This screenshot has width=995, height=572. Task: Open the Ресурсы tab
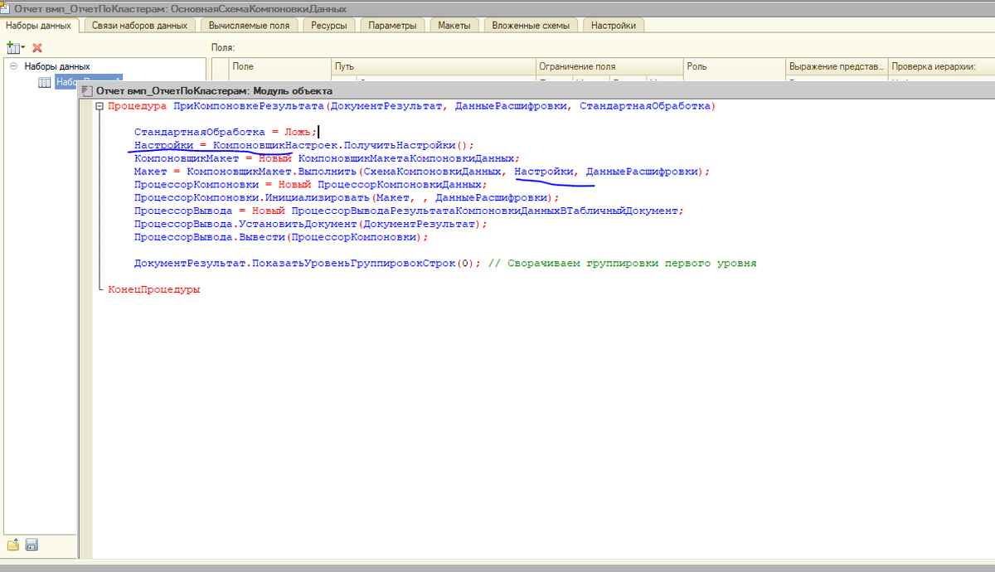coord(329,26)
